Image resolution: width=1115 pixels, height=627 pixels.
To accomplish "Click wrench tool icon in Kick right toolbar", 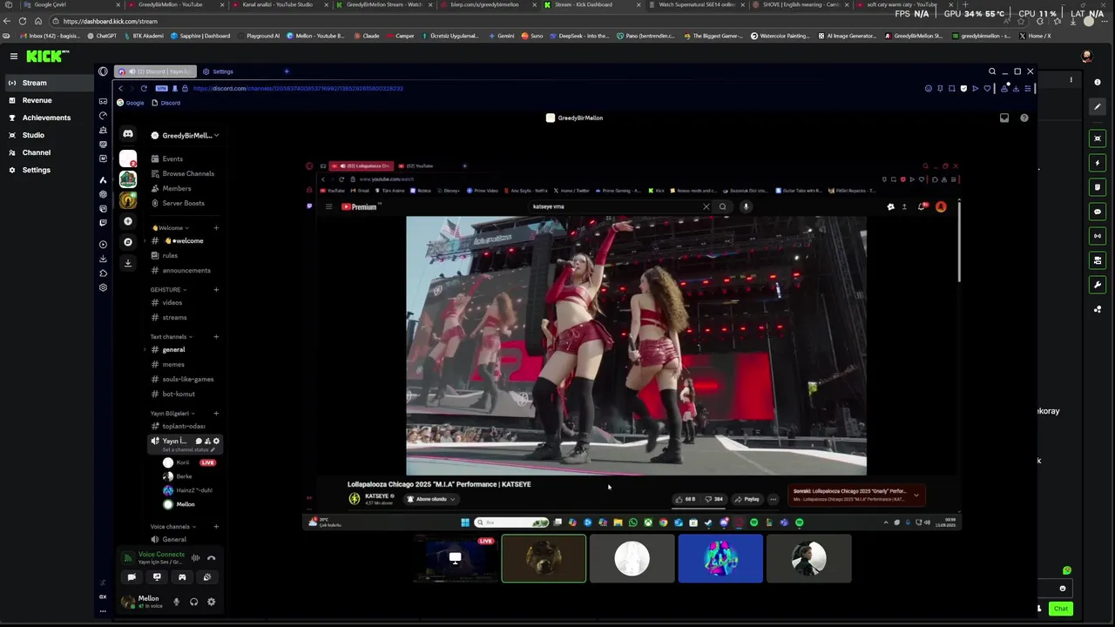I will click(1098, 285).
